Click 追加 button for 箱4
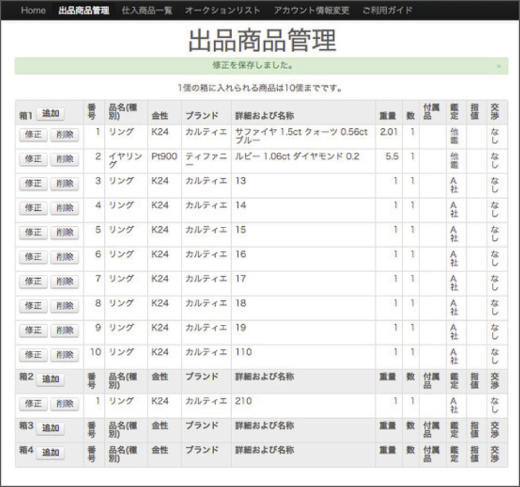This screenshot has height=487, width=520. (51, 452)
